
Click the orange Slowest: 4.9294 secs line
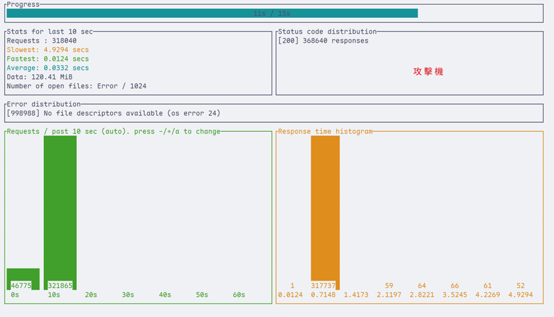pyautogui.click(x=47, y=50)
